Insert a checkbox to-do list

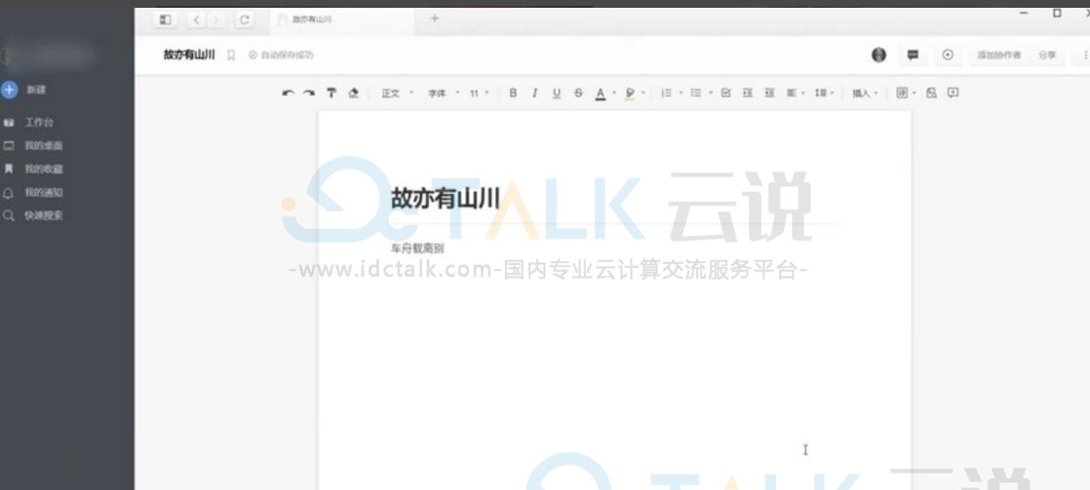(725, 93)
